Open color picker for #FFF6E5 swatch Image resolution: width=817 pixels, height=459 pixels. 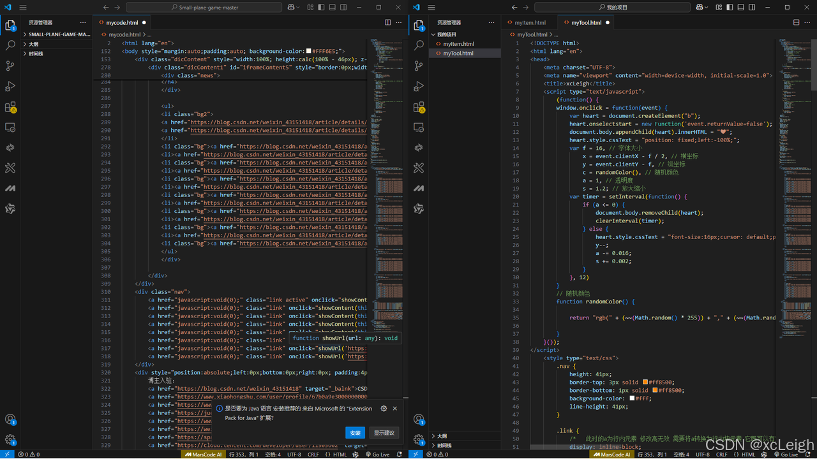click(x=309, y=51)
